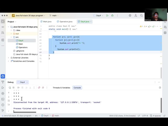Viewport: 168px width, 126px height.
Task: Open Search Everywhere magnifier icon
Action: (x=141, y=15)
